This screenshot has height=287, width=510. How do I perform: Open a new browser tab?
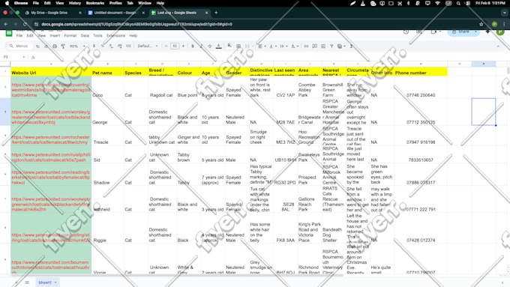(x=216, y=13)
